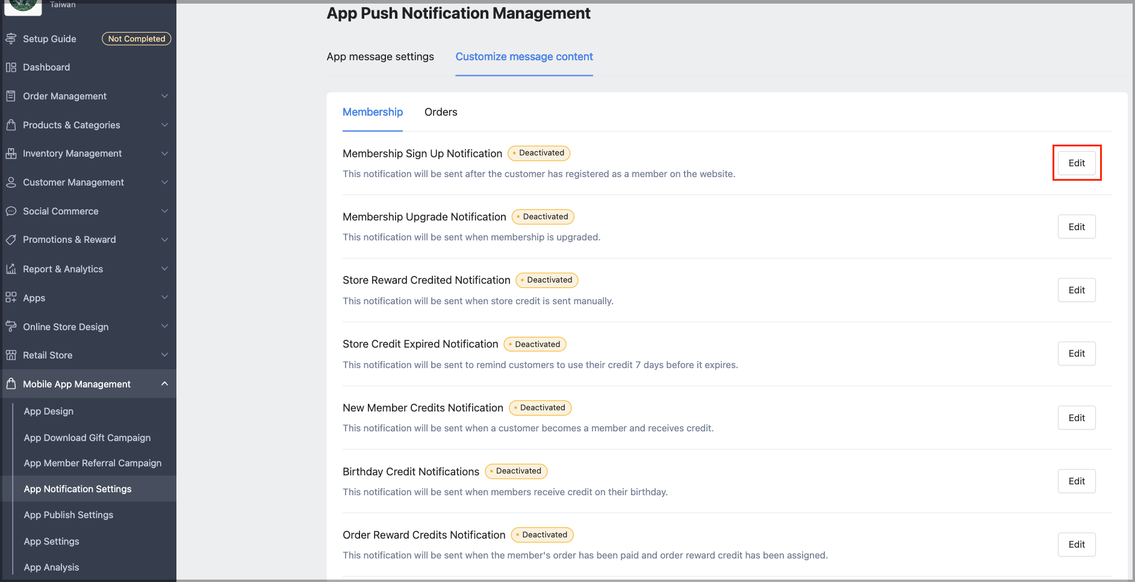Edit the Store Credit Expired Notification

tap(1077, 354)
